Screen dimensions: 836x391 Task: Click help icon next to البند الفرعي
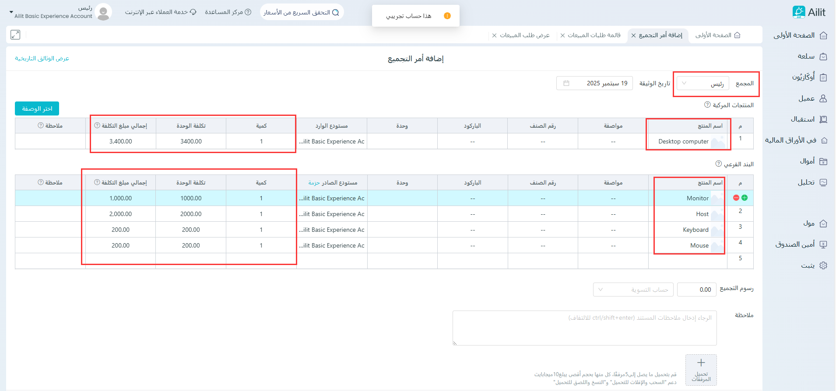pyautogui.click(x=718, y=164)
